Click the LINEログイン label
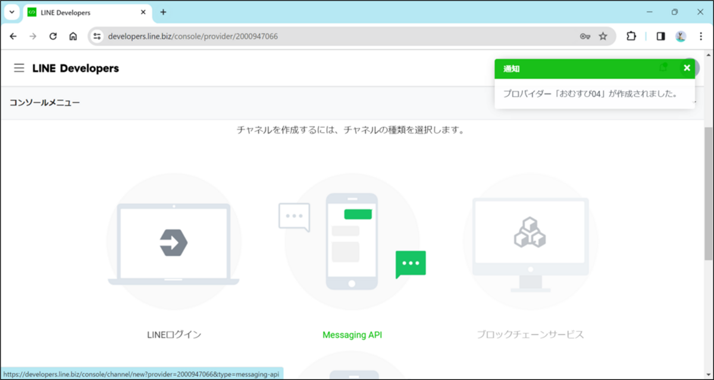This screenshot has height=380, width=714. (x=174, y=335)
